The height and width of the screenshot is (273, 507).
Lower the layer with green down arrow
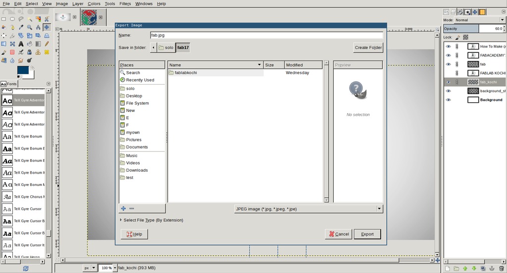(x=474, y=269)
